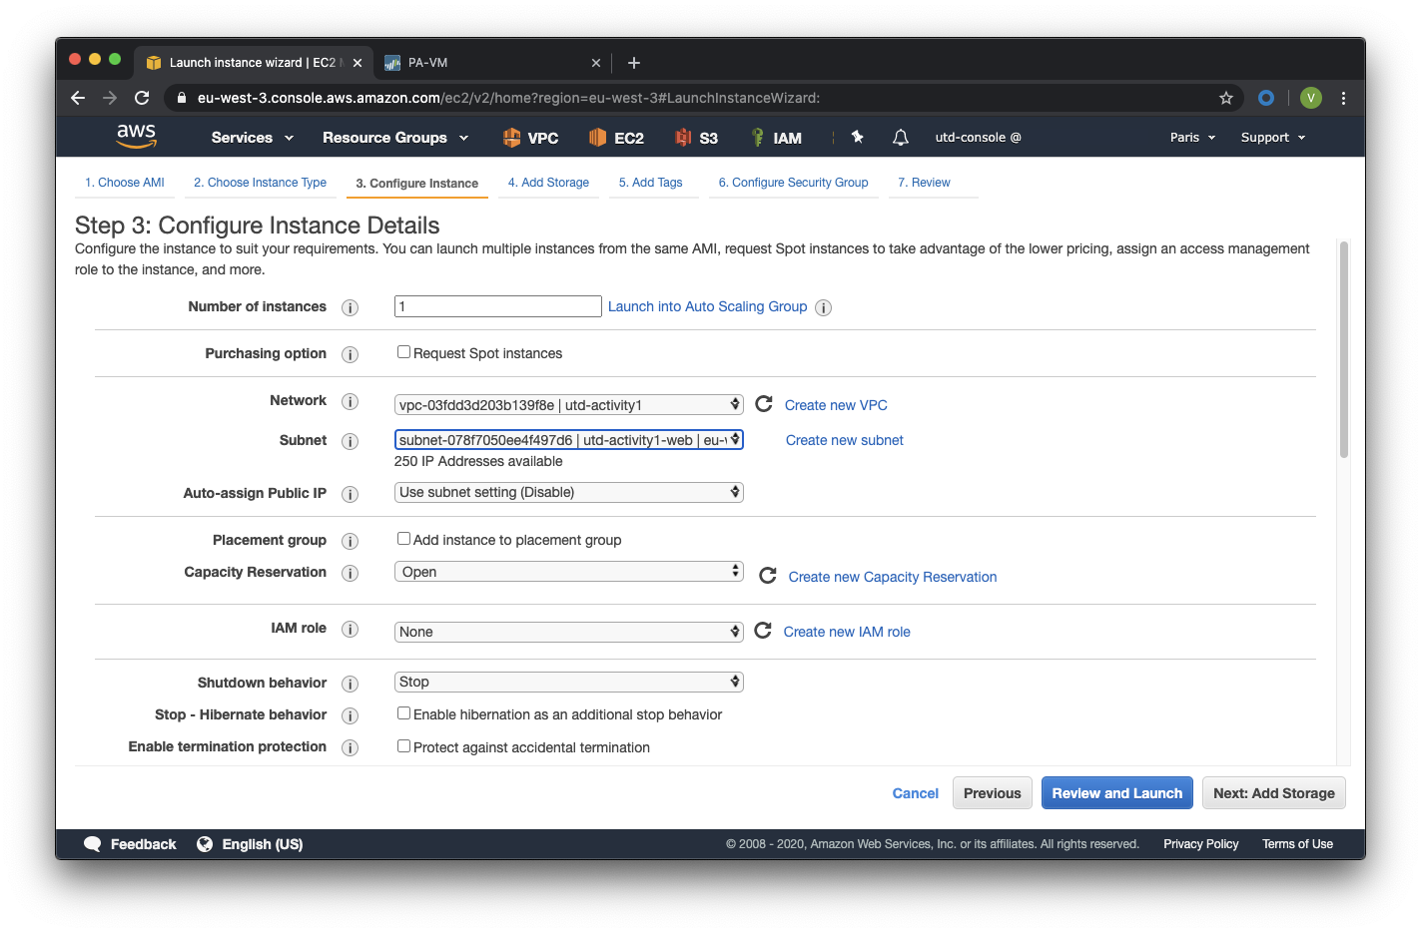
Task: Click the page vertical scrollbar
Action: tap(1344, 349)
